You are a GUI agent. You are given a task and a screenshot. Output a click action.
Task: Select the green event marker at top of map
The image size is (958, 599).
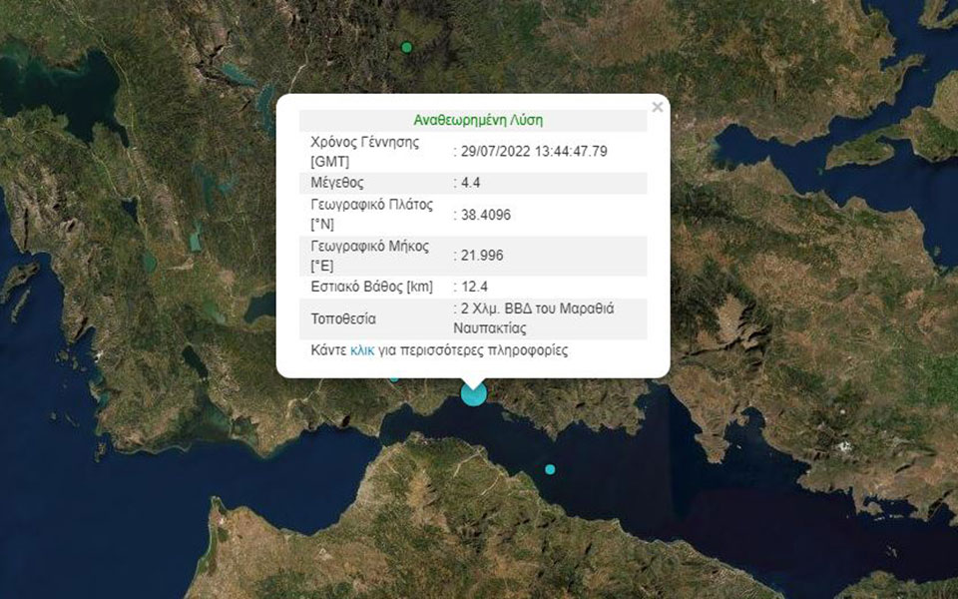(x=406, y=46)
